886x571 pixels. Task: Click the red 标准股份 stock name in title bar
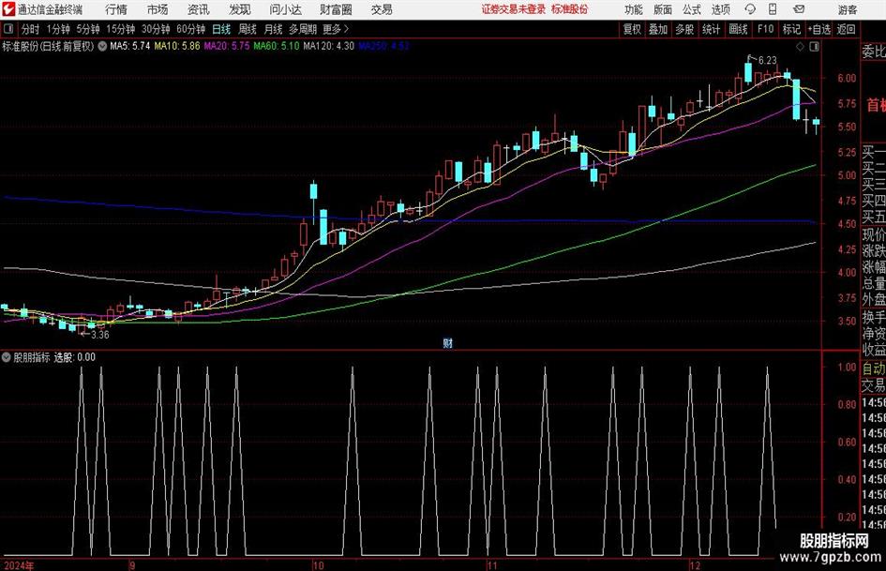pos(570,9)
